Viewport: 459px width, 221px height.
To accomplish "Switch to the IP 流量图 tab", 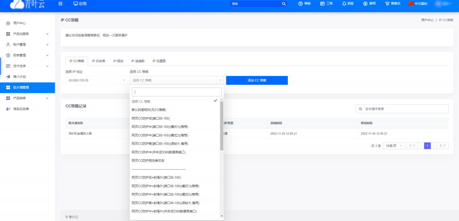I will point(159,61).
